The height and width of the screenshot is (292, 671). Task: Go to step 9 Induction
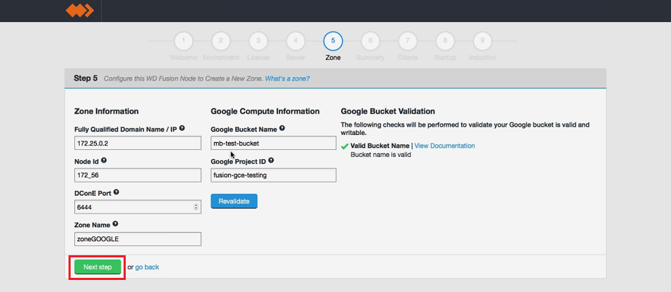click(482, 41)
